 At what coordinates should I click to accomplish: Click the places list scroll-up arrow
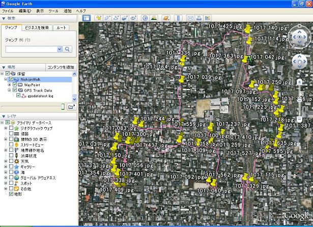[74, 74]
